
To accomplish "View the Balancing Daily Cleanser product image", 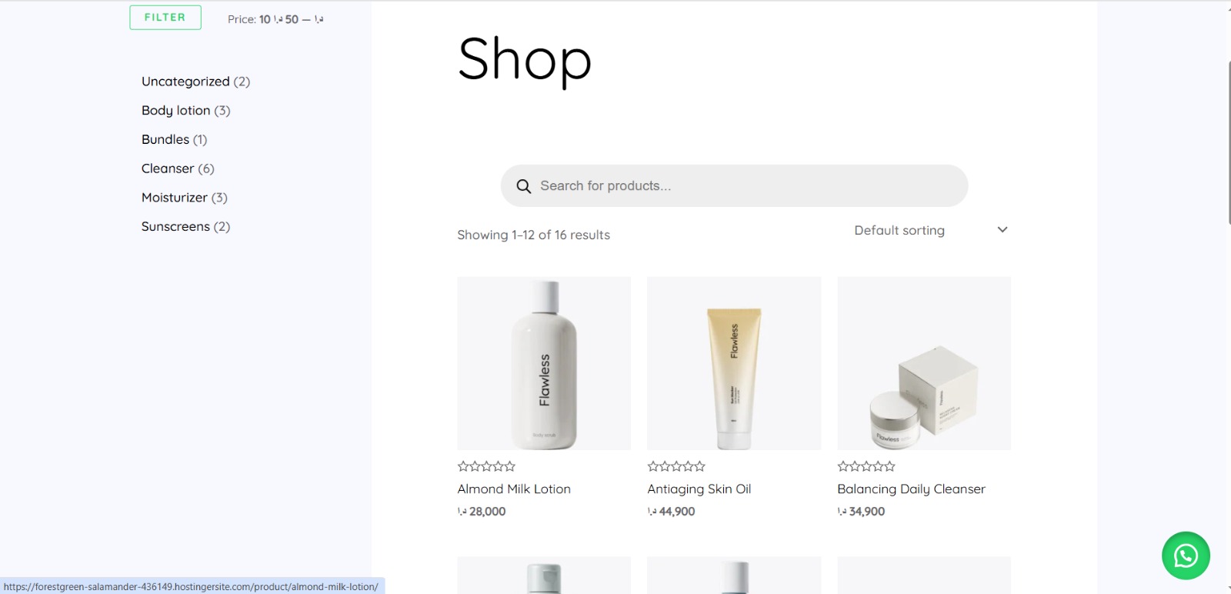I will point(924,363).
